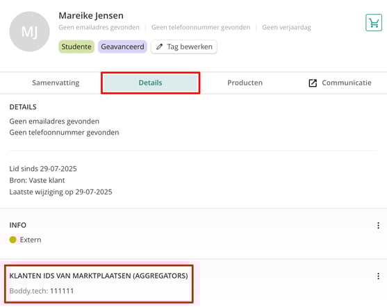Click the Geavanceerd tag
This screenshot has width=387, height=307.
122,47
